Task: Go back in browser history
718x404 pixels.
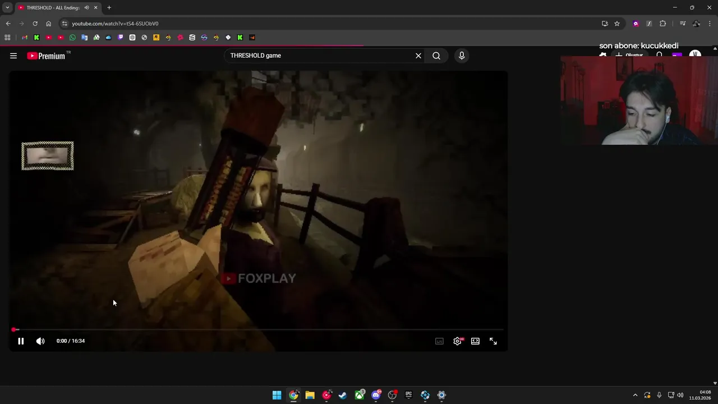Action: 8,24
